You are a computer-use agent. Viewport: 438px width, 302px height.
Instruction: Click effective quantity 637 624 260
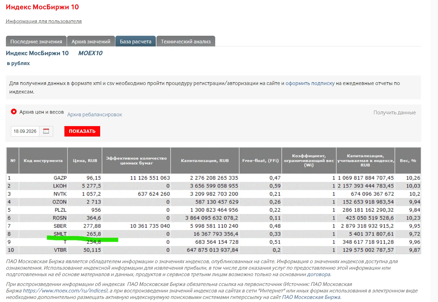[x=154, y=194]
